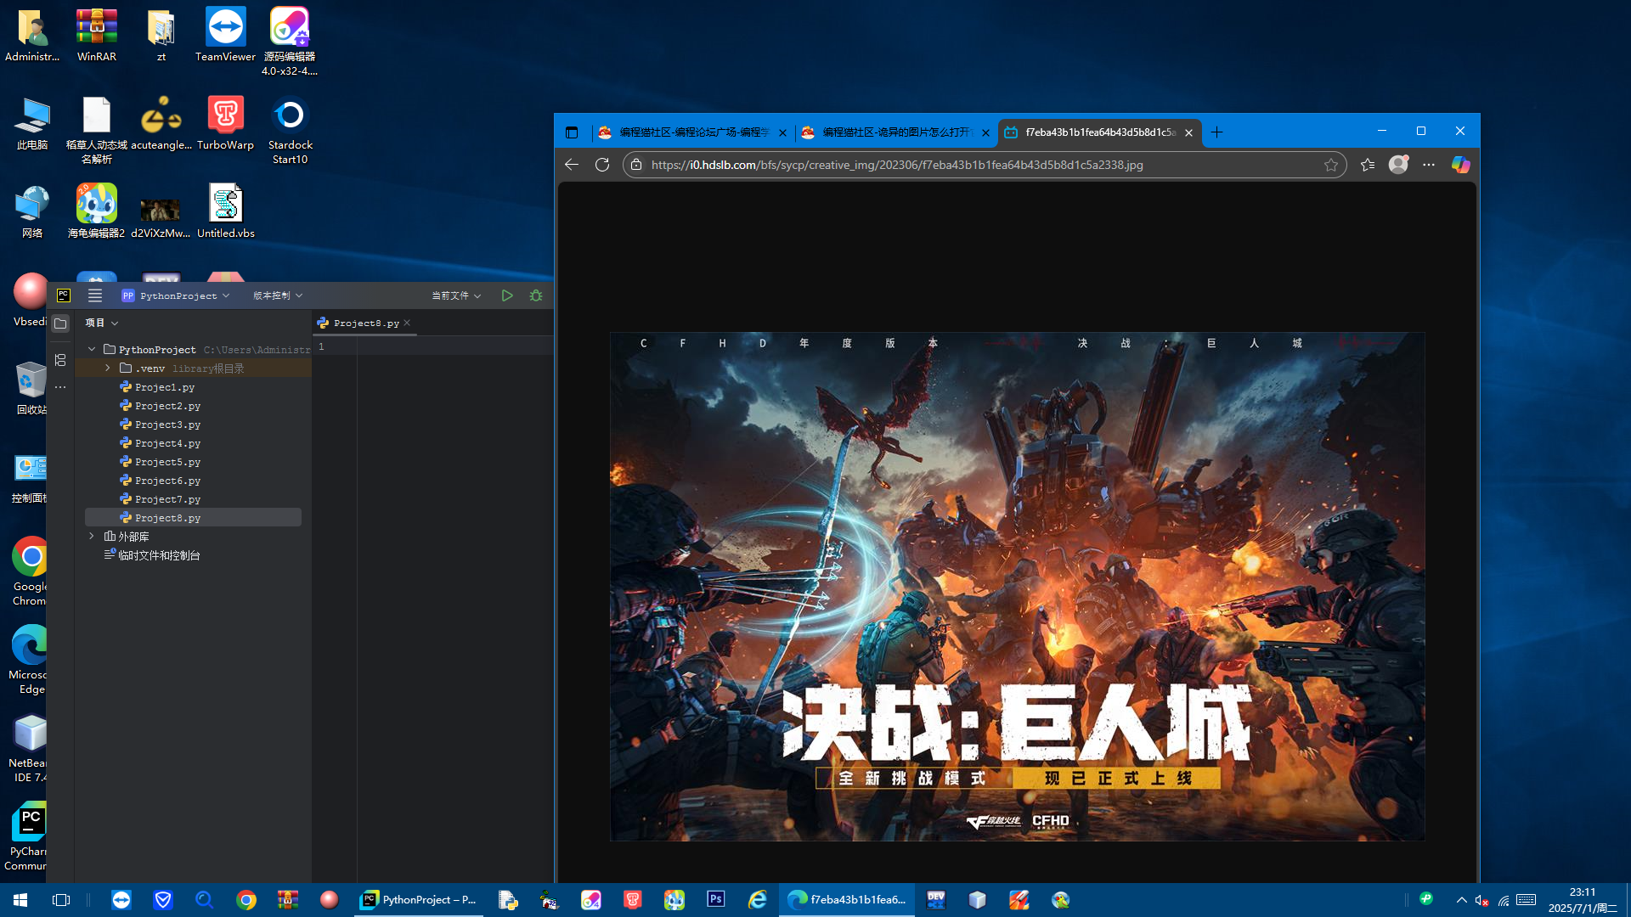
Task: Start debugging with the green bug icon
Action: 536,295
